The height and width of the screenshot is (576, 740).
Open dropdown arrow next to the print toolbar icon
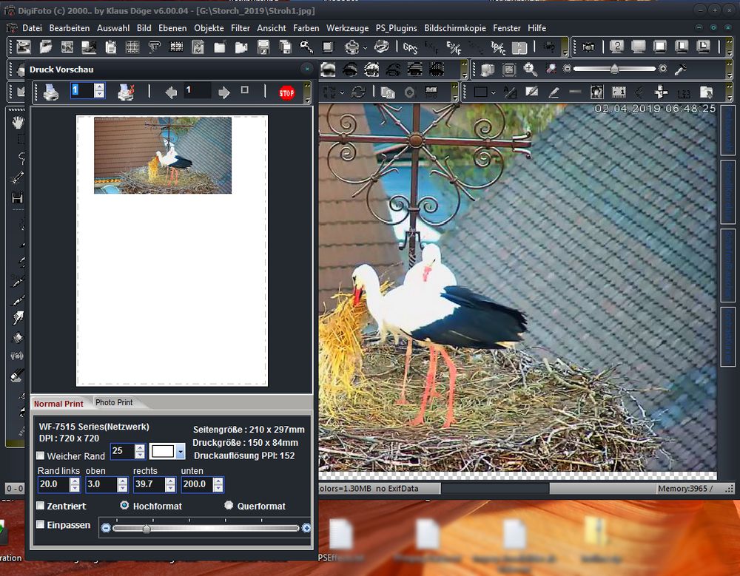point(365,49)
